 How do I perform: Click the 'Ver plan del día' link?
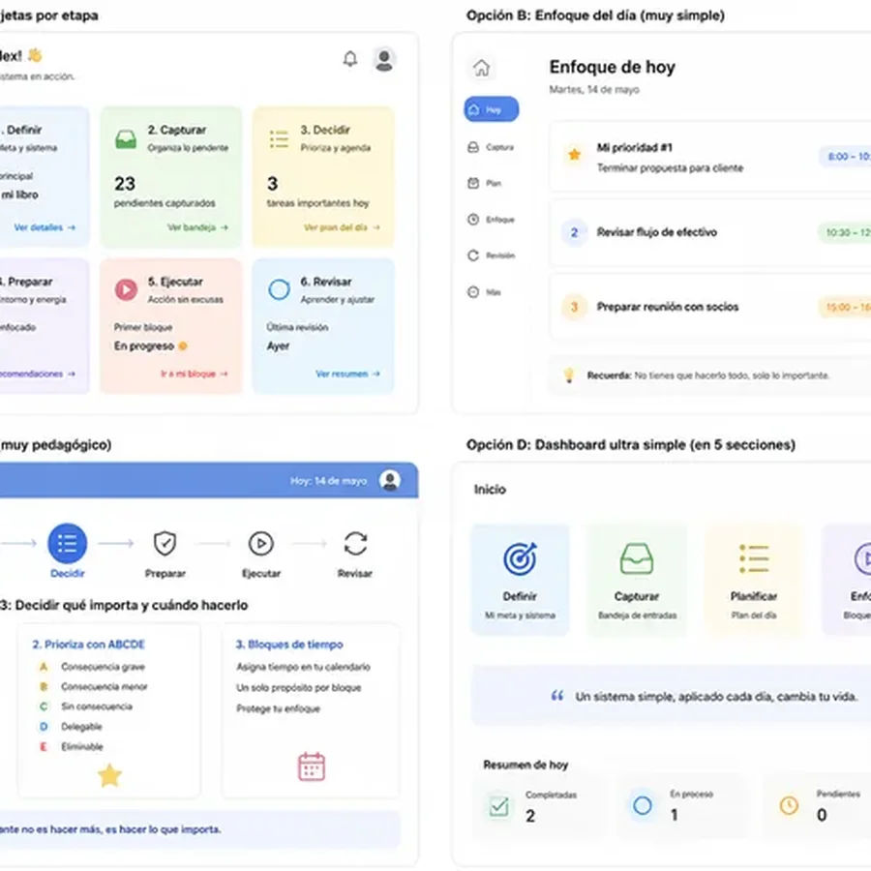pyautogui.click(x=343, y=227)
